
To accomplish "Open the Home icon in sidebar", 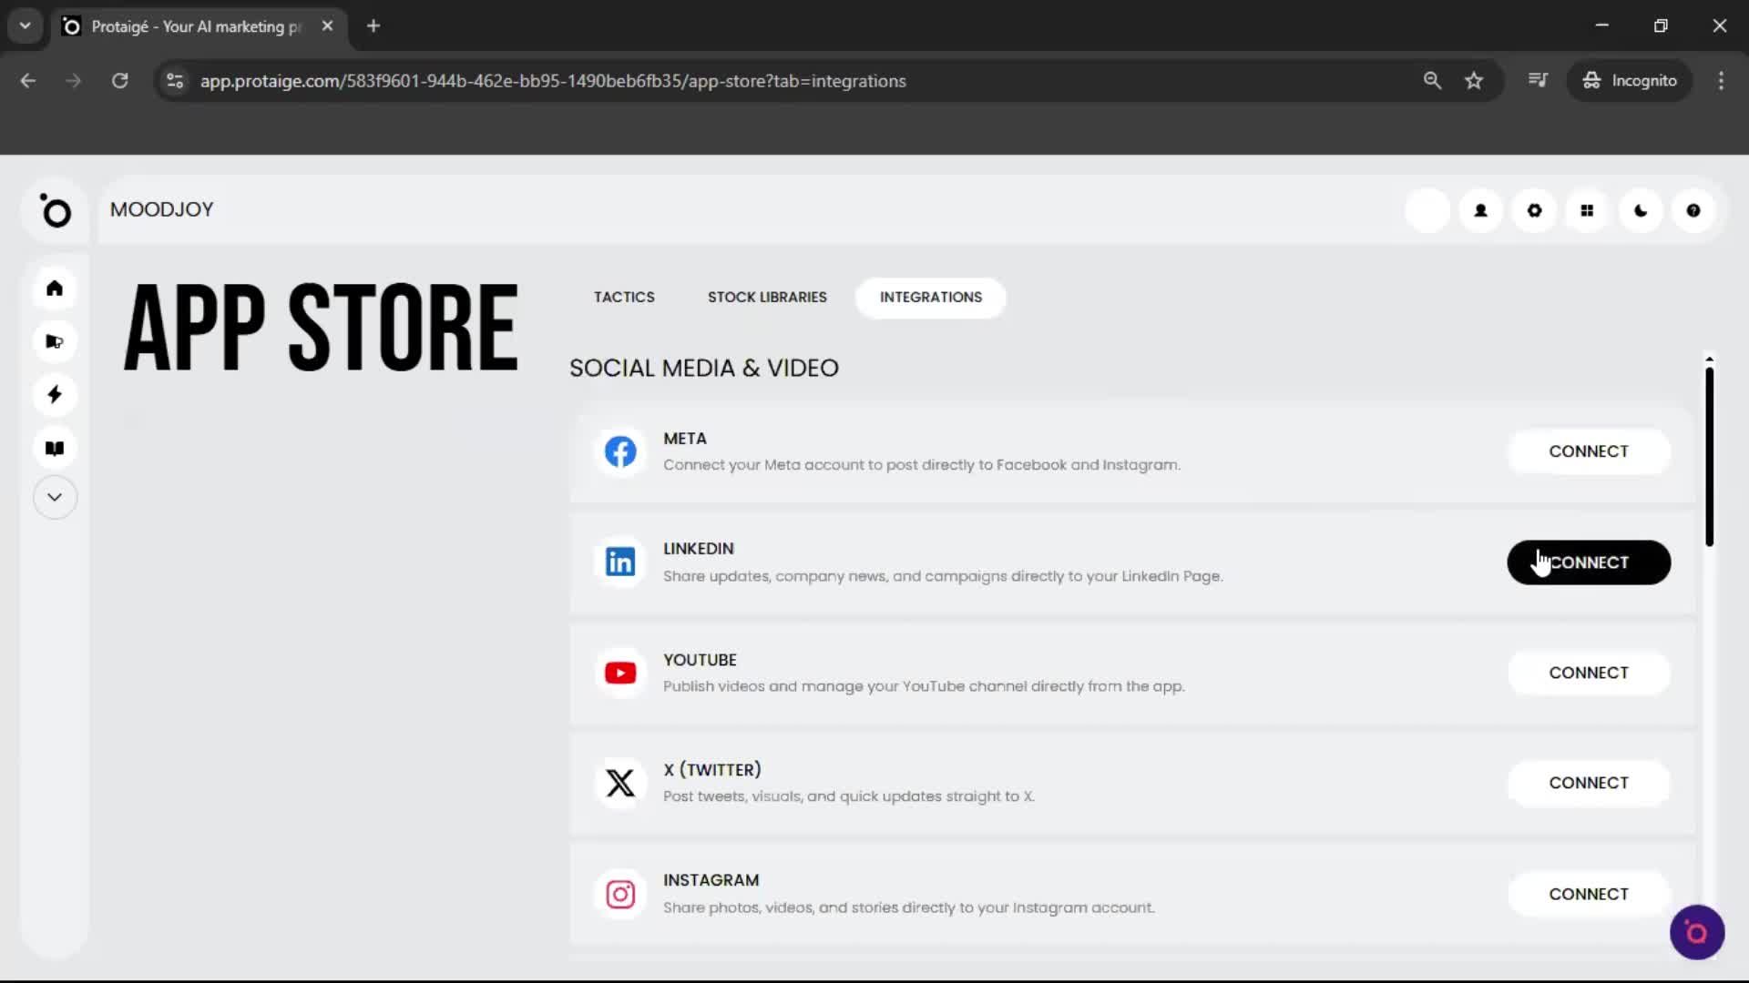I will tap(55, 288).
